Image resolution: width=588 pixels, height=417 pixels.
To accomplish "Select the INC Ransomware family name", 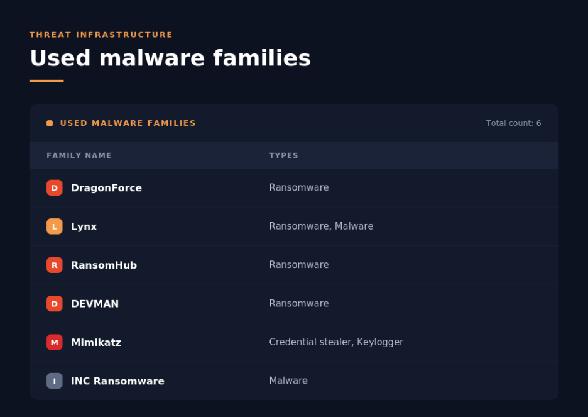I will 117,381.
